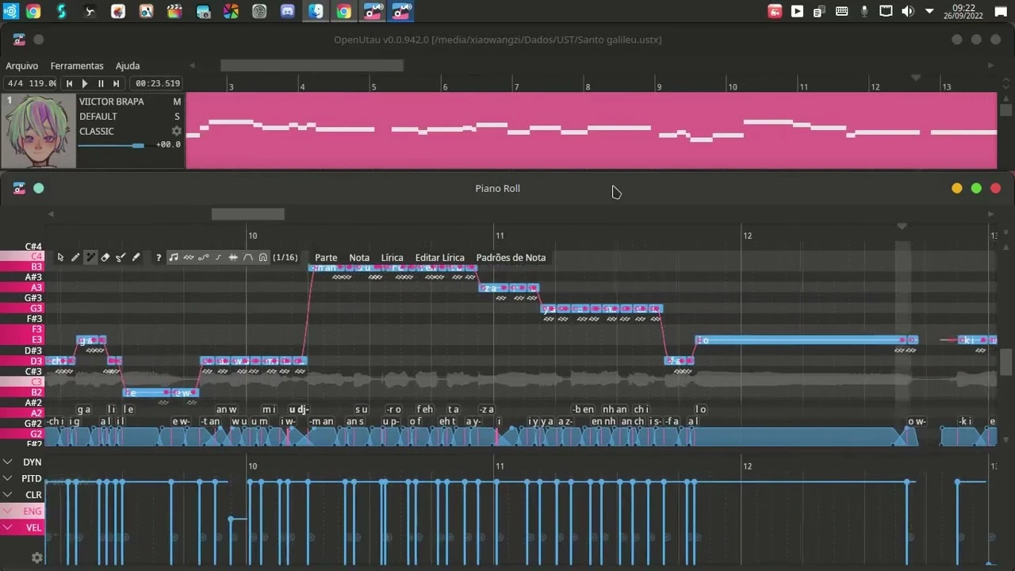Mute track with the M button
The width and height of the screenshot is (1015, 571).
(177, 102)
